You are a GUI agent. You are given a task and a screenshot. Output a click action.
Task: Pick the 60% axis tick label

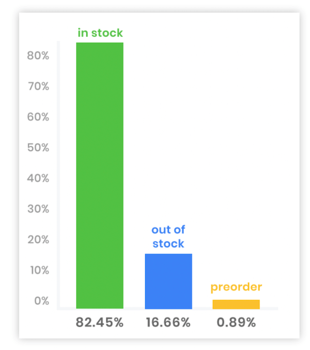tap(38, 117)
